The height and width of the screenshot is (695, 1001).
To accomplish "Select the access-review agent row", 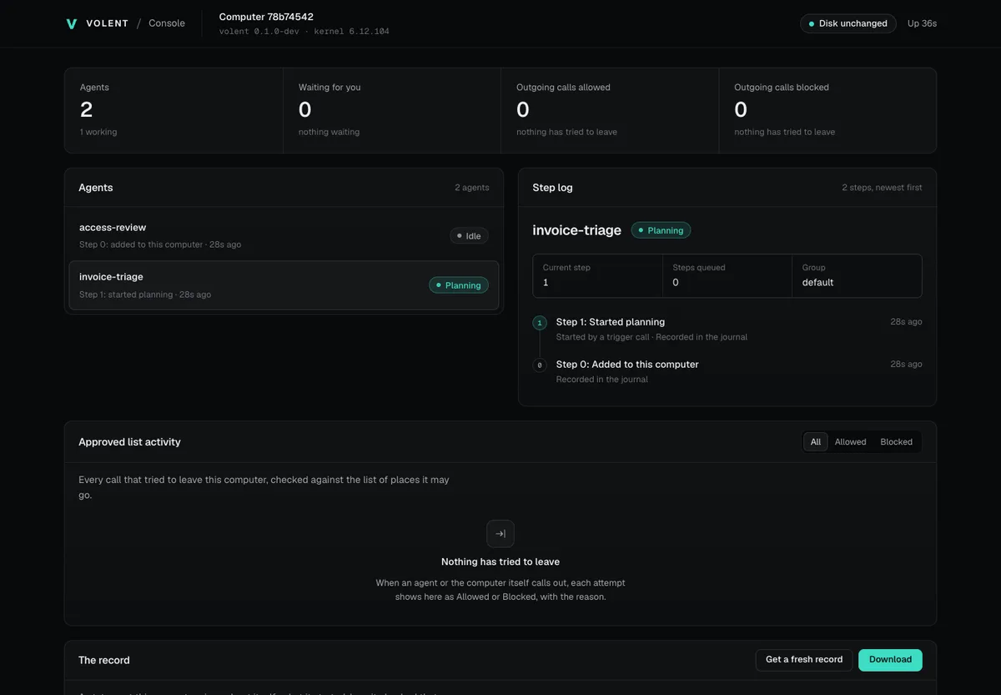I will click(x=284, y=235).
